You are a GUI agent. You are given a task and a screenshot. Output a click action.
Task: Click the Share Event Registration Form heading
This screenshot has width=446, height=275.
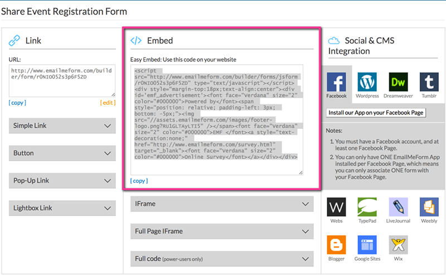pos(64,11)
